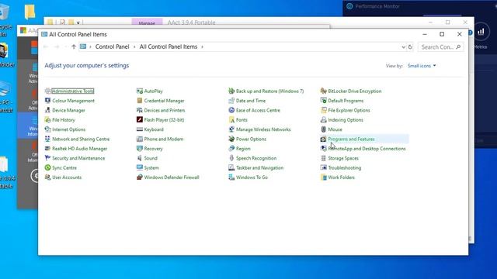Click the All Control Panel Items breadcrumb
497x279 pixels.
coord(169,46)
